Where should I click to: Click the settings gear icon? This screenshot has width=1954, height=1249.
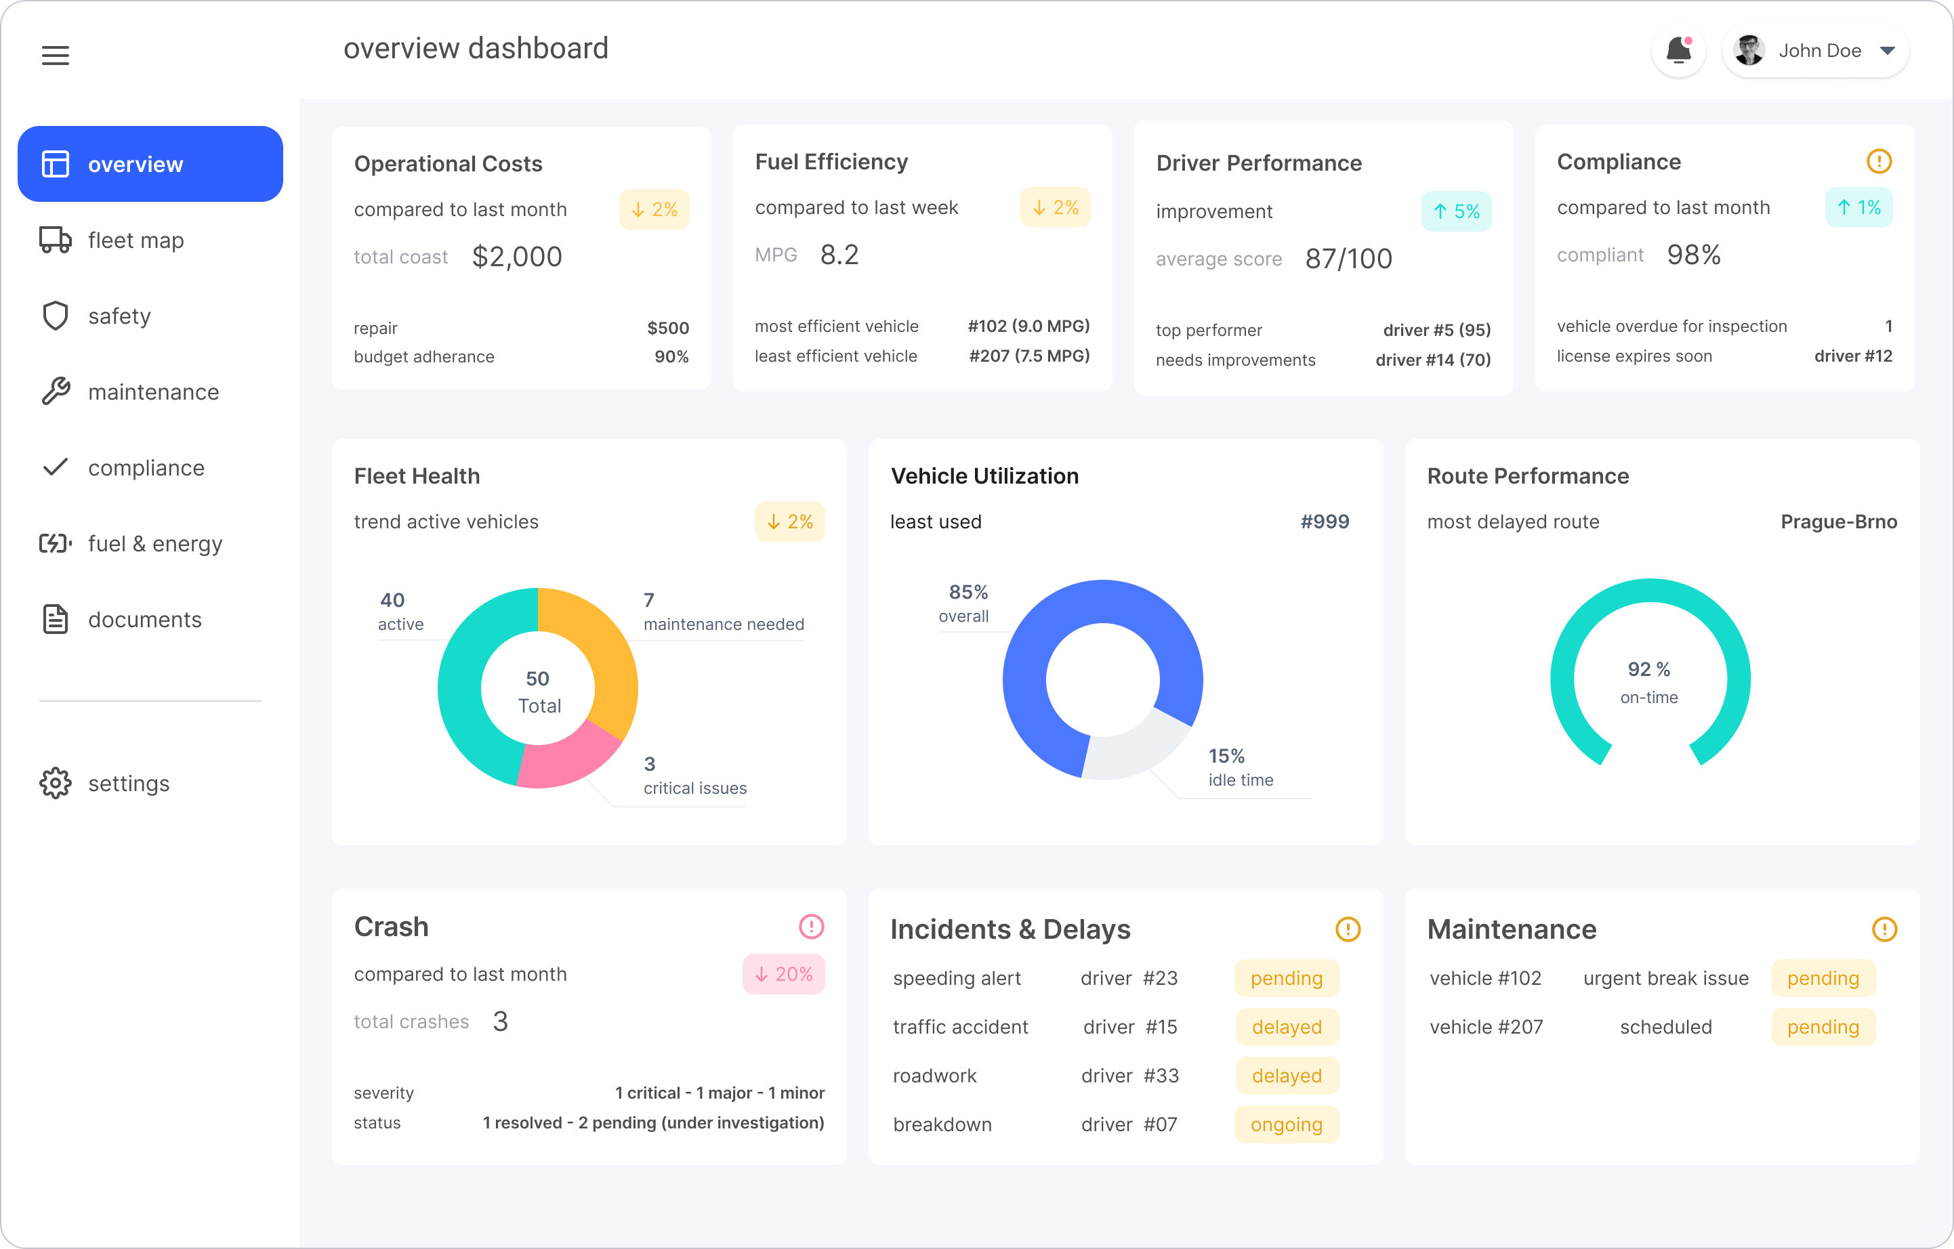click(55, 784)
